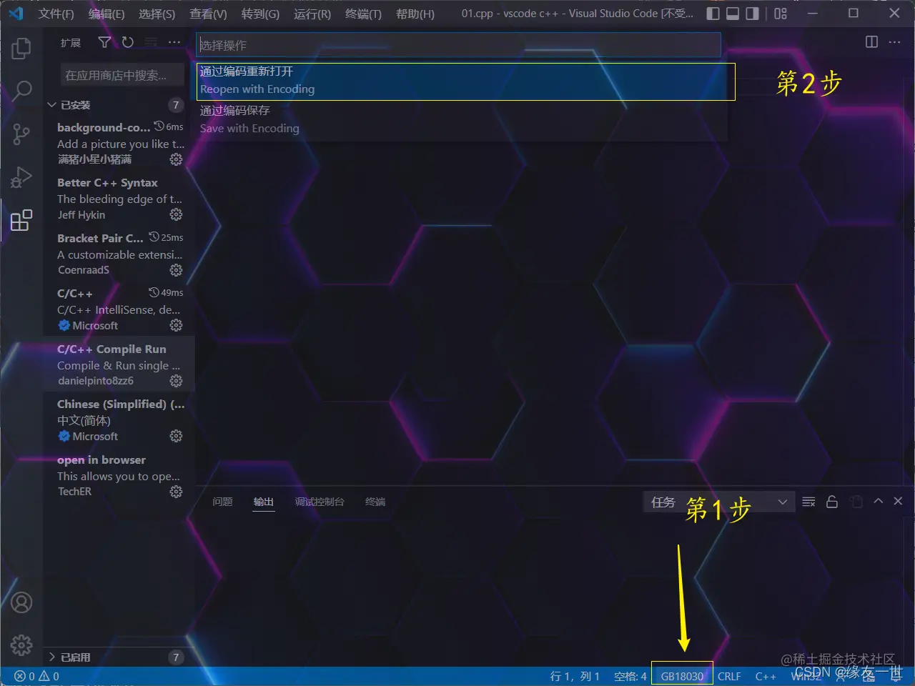
Task: Open the Search view in activity bar
Action: (x=21, y=91)
